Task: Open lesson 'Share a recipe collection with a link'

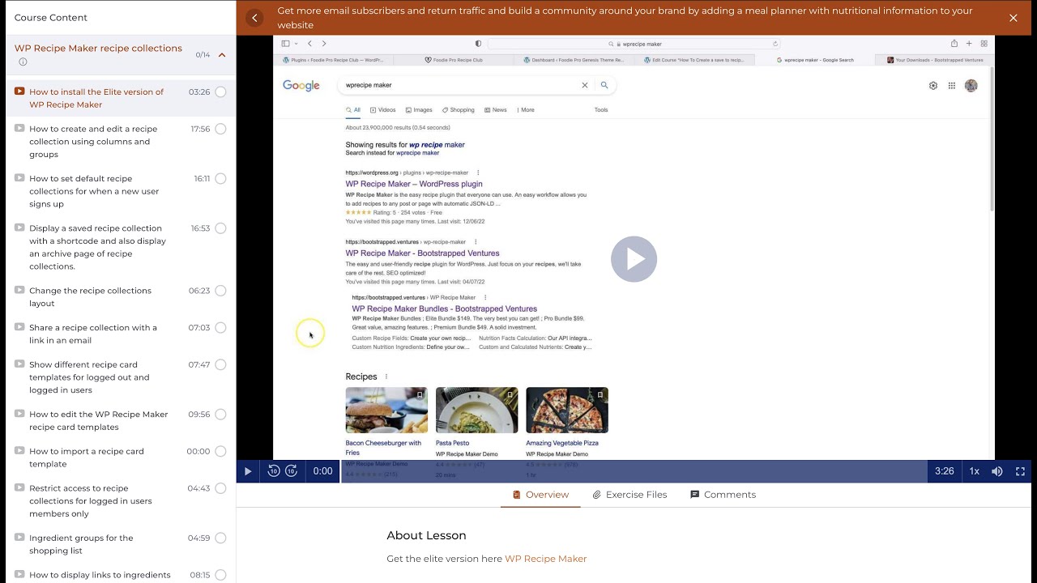Action: click(93, 334)
